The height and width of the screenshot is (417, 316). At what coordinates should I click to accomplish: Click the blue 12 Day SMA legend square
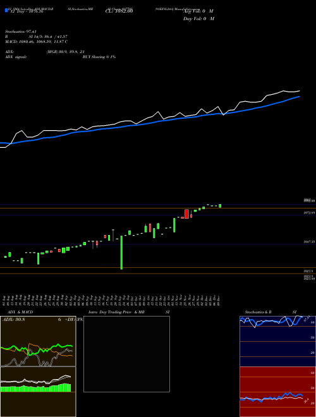coord(6,11)
